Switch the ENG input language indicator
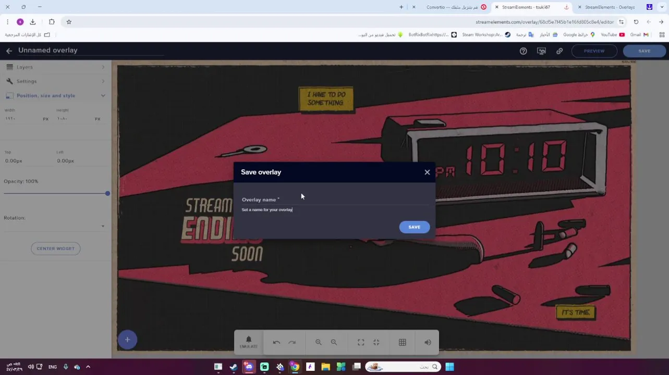Viewport: 669px width, 375px height. click(53, 367)
